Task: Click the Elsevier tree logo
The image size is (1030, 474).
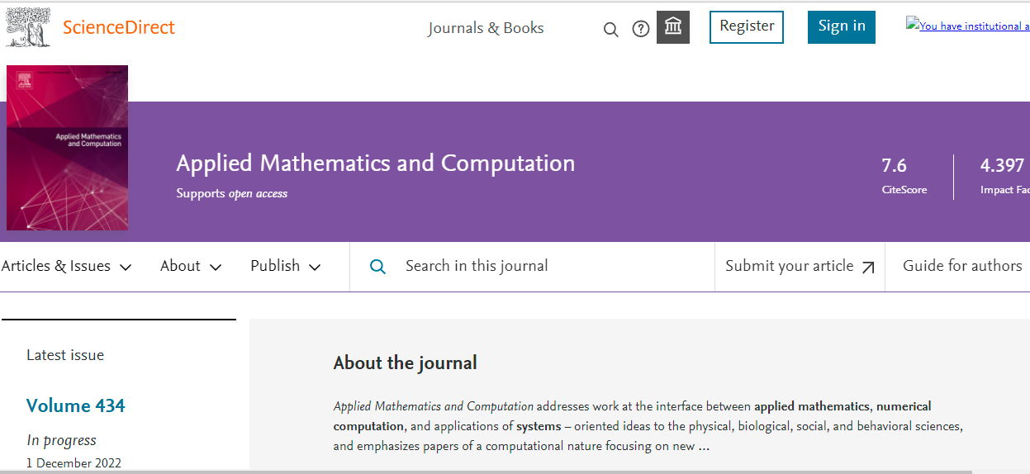Action: click(28, 27)
